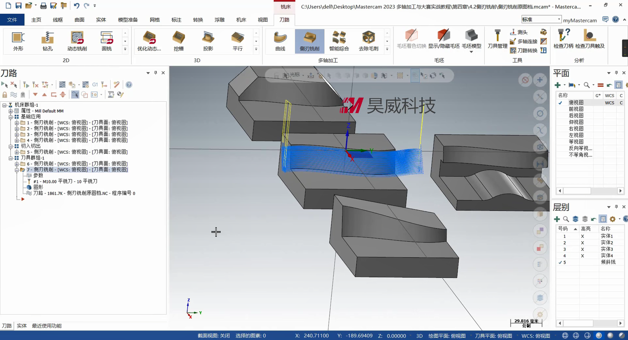
Task: Toggle highlight X for layer 实体1
Action: [x=582, y=236]
